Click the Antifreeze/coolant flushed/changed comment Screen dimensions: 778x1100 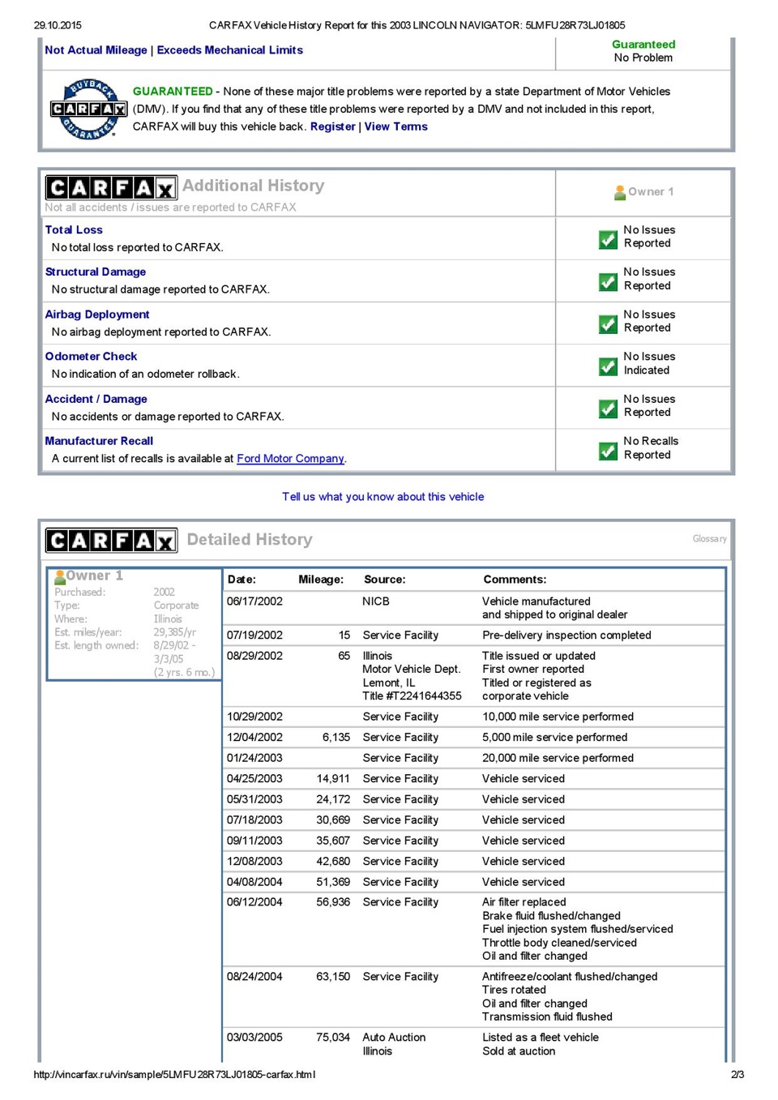coord(570,977)
